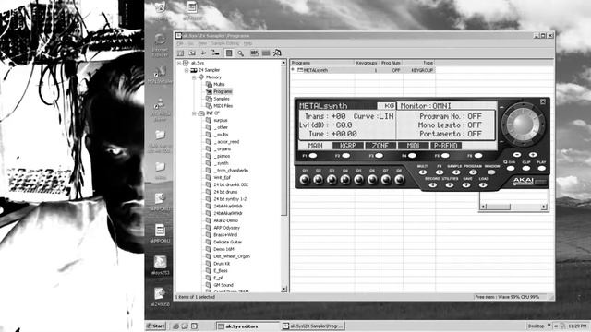
Task: Click the minus decrement button near data wheel
Action: point(517,155)
